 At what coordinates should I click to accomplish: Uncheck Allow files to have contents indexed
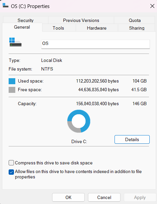pyautogui.click(x=11, y=172)
